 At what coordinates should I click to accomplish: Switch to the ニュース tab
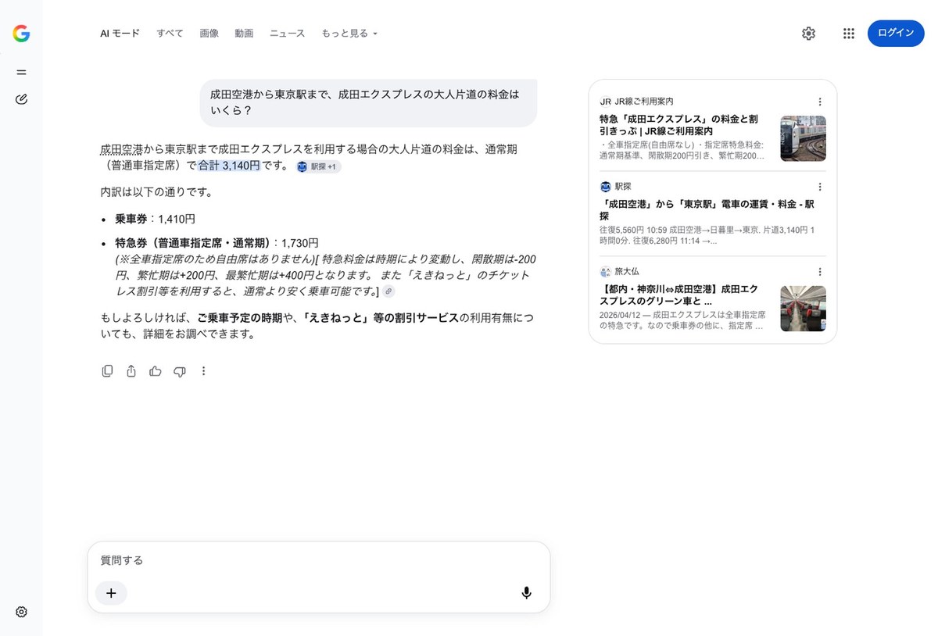coord(287,34)
